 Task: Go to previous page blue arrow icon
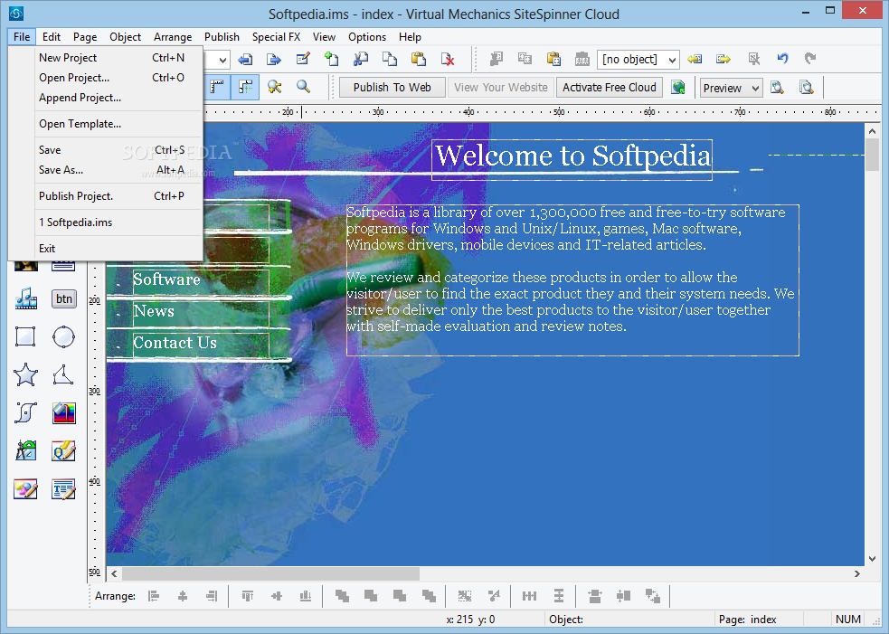(245, 60)
